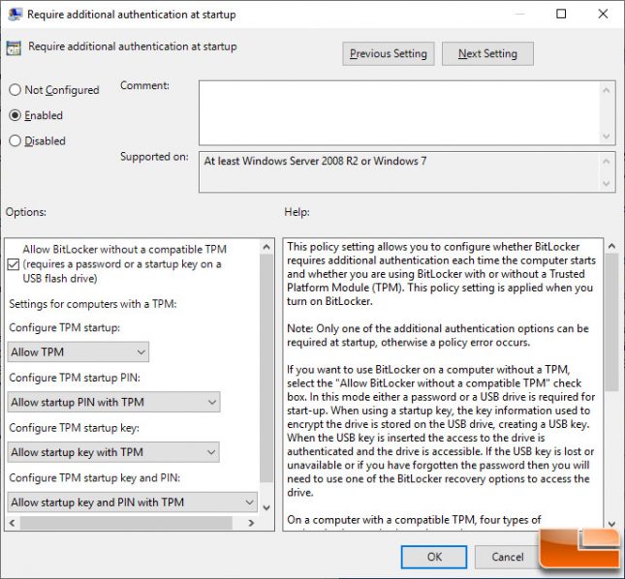Open the Configure TPM startup PIN dropdown

tap(113, 402)
